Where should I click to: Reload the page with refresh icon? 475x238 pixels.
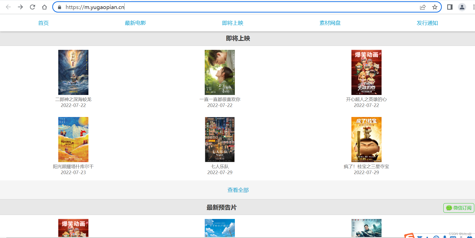pos(32,7)
